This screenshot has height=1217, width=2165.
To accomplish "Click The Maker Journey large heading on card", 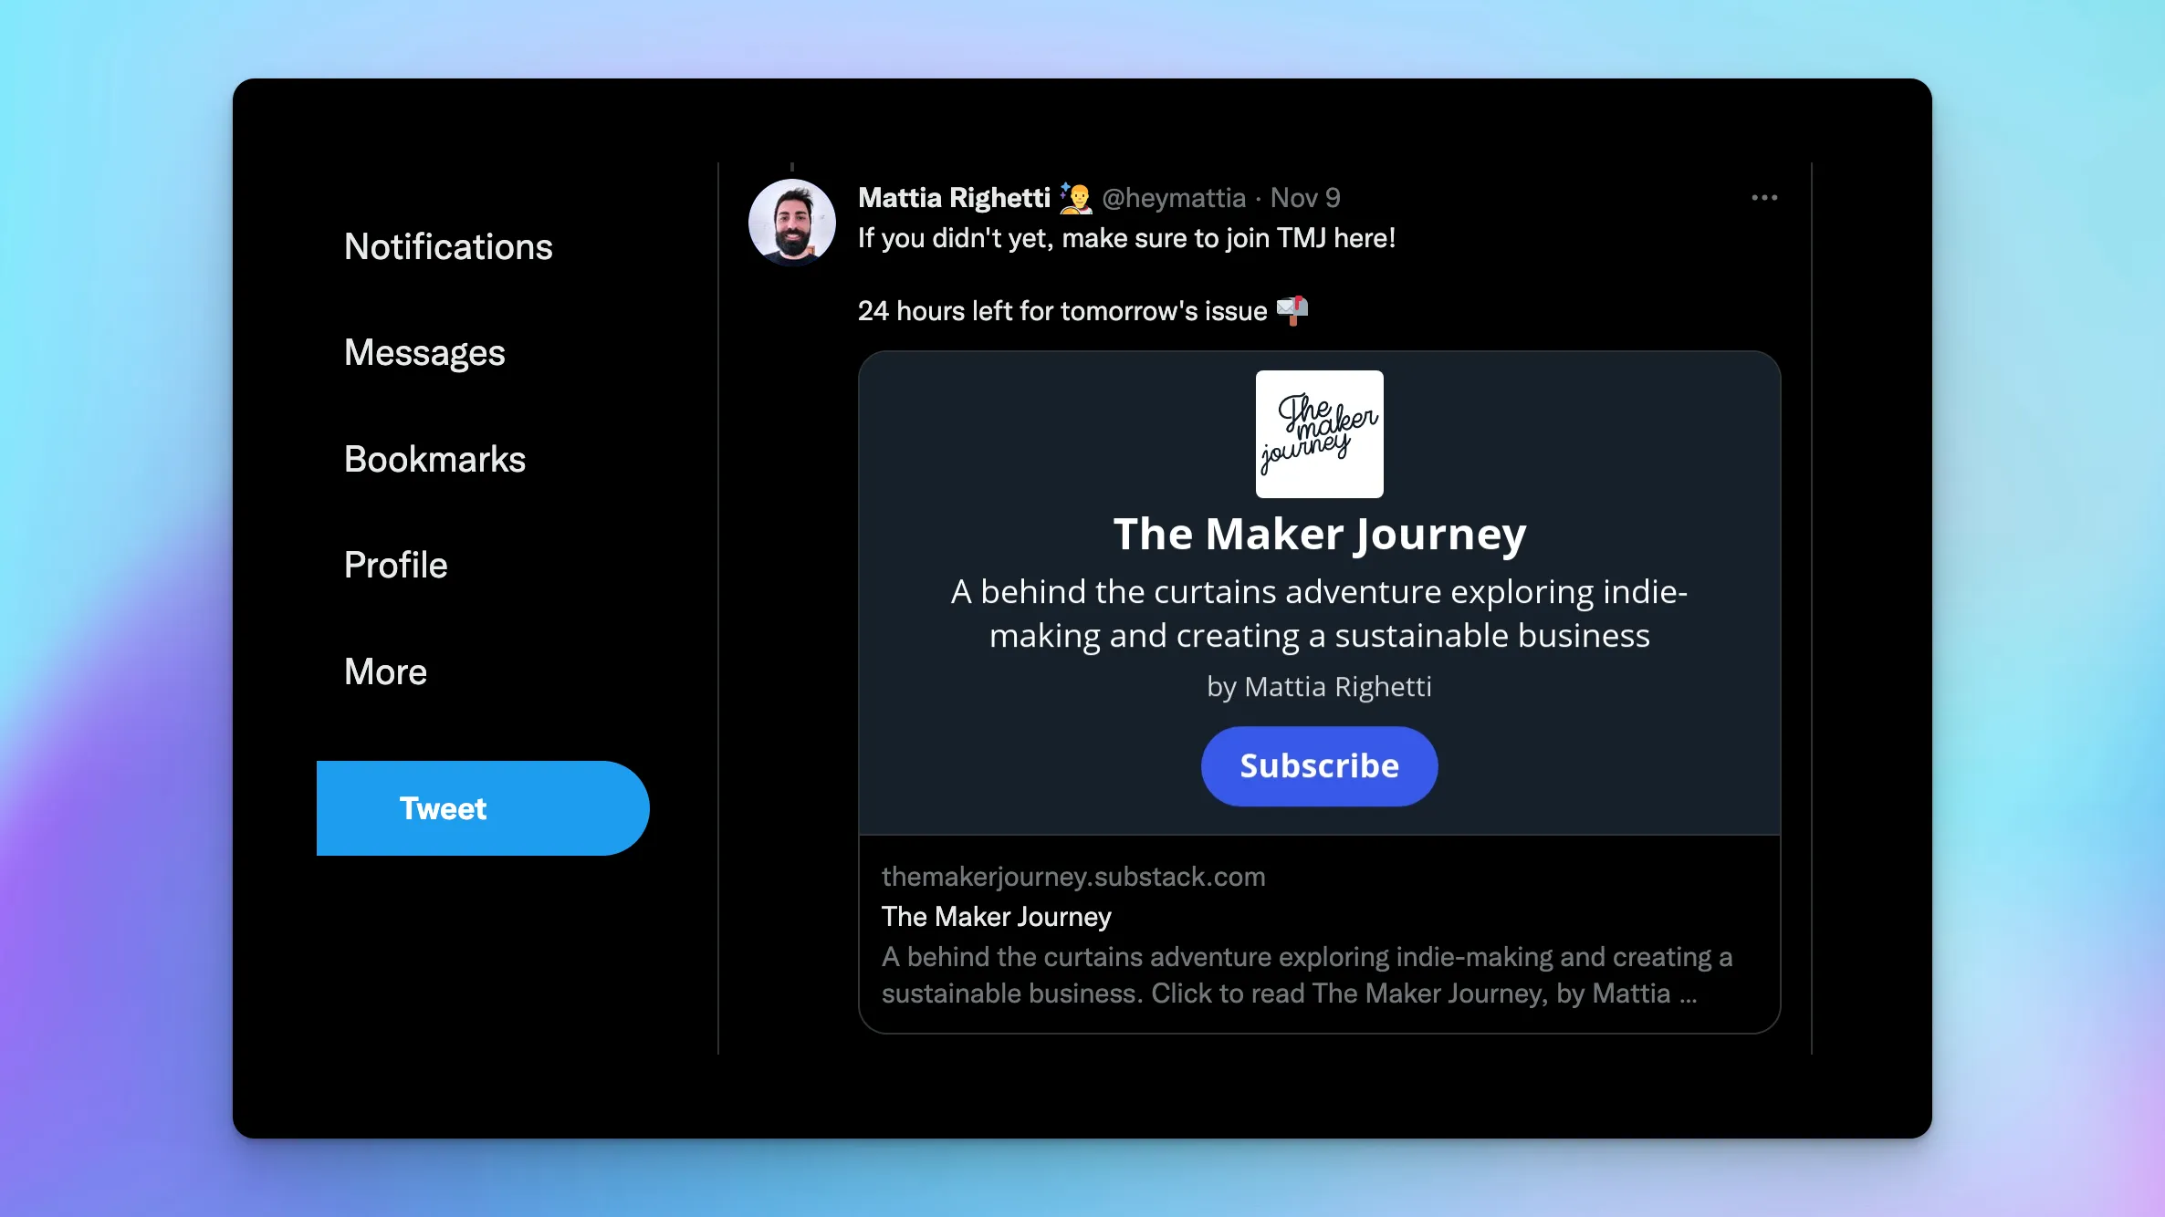I will [1319, 535].
